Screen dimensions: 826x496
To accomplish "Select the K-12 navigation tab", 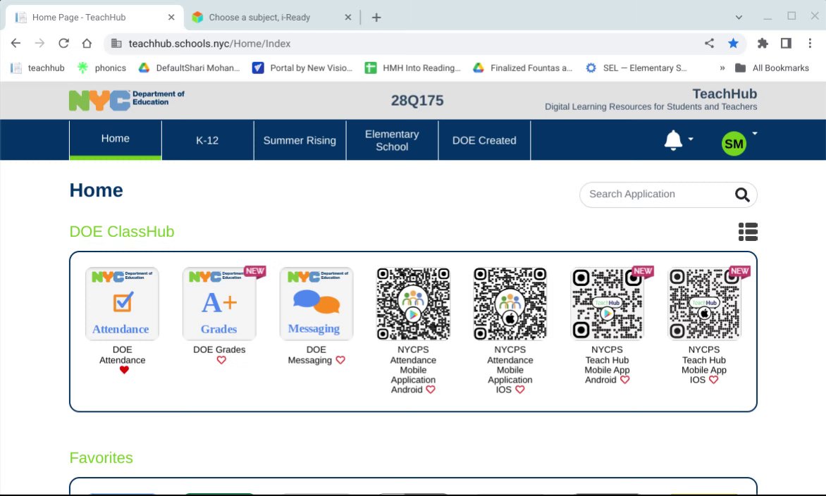I will 207,140.
